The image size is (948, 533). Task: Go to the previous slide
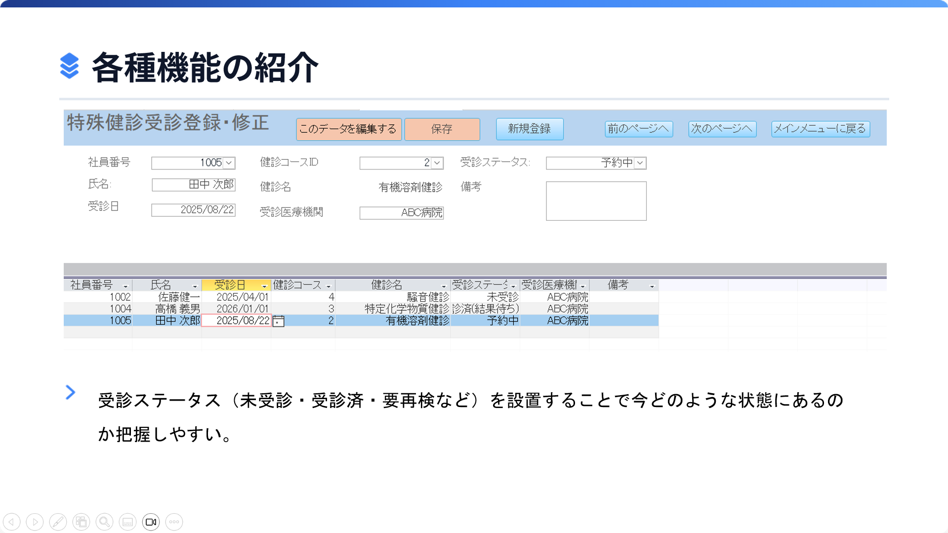point(11,522)
